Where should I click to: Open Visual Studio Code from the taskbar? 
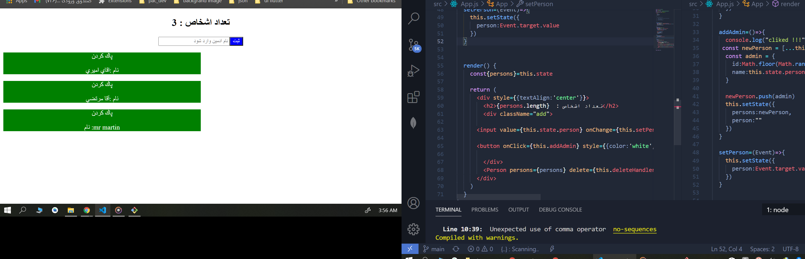103,210
